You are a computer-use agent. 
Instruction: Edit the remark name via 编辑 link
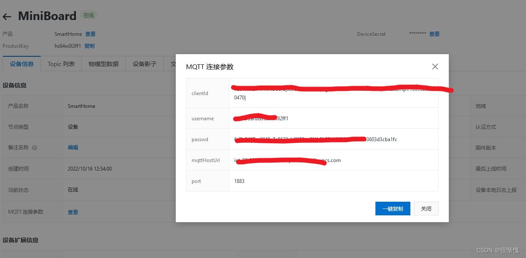pyautogui.click(x=73, y=147)
